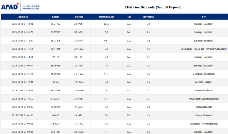The width and height of the screenshot is (228, 134).
Task: Click the Boylam column header
Action: (79, 17)
